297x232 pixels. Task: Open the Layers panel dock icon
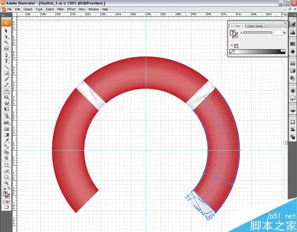[293, 110]
